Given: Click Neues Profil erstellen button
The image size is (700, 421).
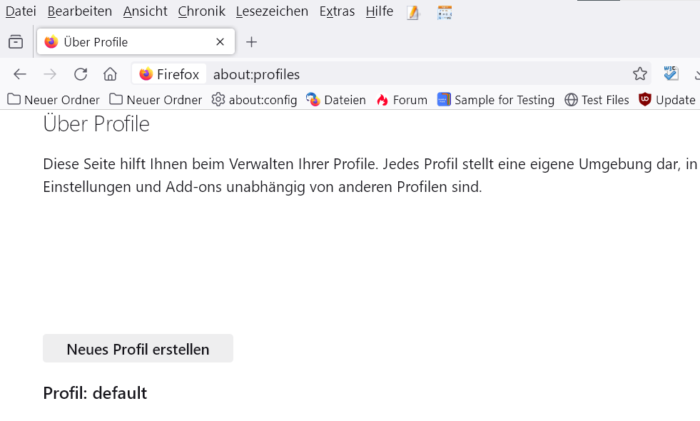Looking at the screenshot, I should point(138,349).
